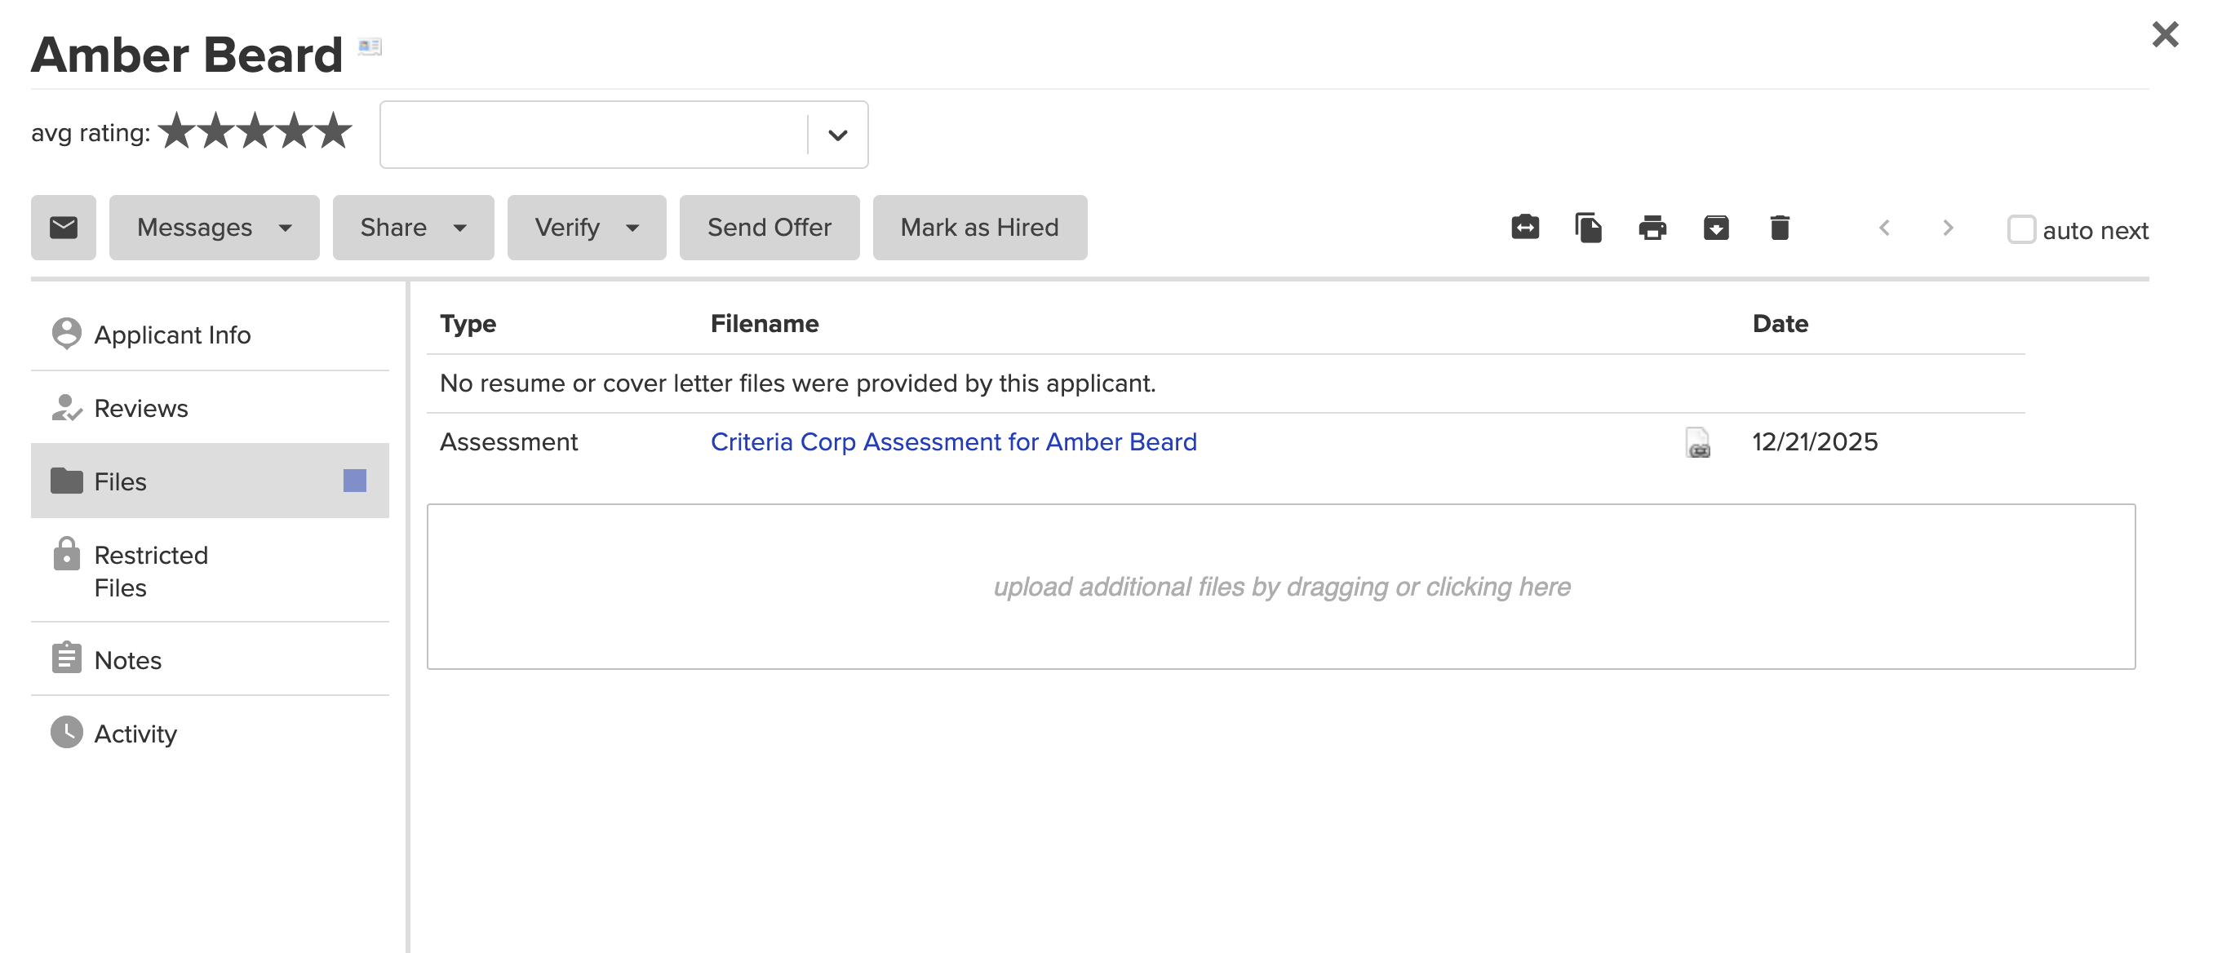Screen dimensions: 2213x953
Task: Go to next applicant arrow
Action: [1948, 228]
